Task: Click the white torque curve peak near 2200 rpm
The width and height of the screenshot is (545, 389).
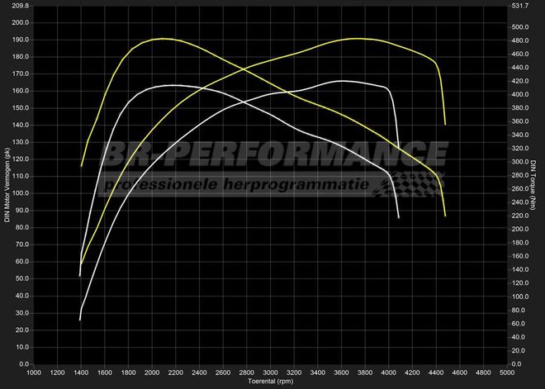Action: coord(172,85)
